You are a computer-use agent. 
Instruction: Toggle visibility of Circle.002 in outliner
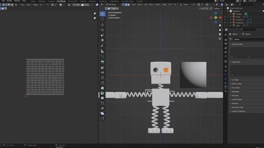point(225,23)
